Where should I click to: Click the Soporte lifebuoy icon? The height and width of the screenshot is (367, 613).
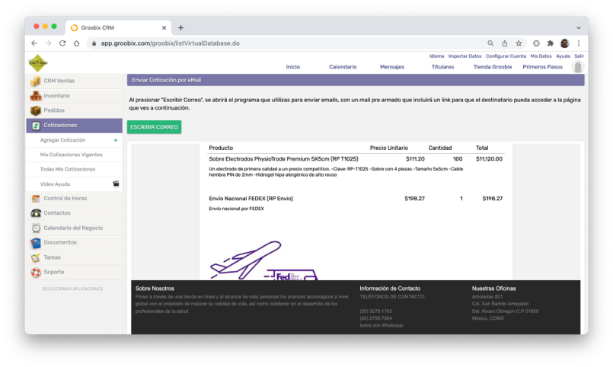coord(36,273)
